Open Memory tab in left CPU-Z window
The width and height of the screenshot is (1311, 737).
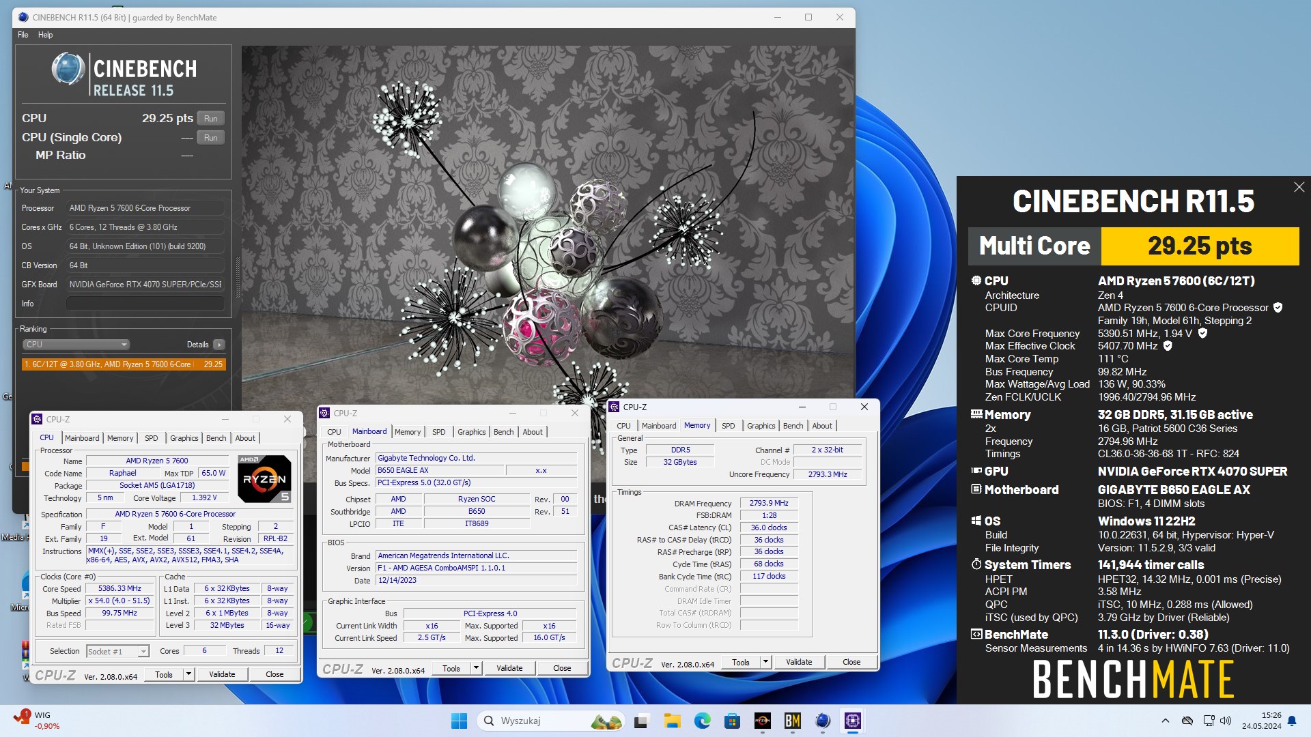point(120,438)
